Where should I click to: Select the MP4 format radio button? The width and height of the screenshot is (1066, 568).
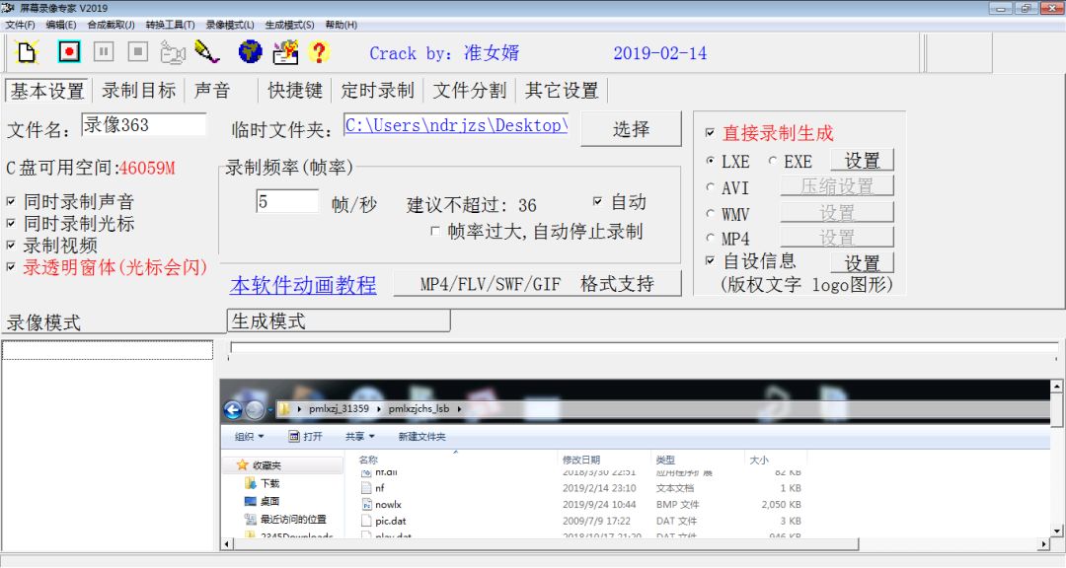[711, 238]
